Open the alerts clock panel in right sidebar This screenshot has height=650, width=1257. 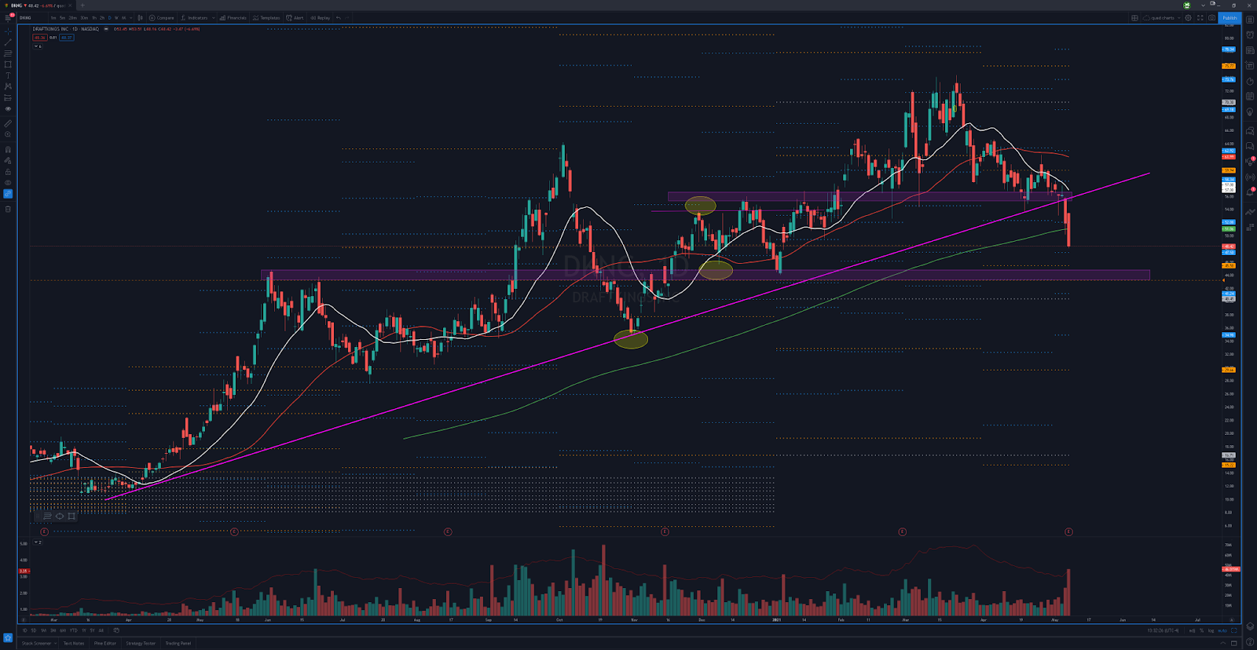[1250, 35]
